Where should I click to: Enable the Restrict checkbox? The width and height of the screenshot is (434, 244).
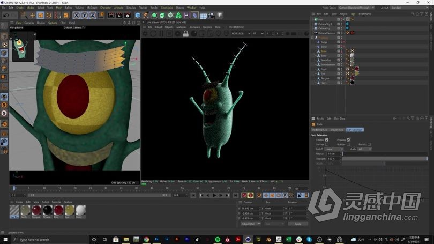(369, 145)
